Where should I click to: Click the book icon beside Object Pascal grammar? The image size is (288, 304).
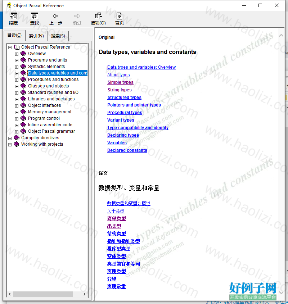(23, 131)
